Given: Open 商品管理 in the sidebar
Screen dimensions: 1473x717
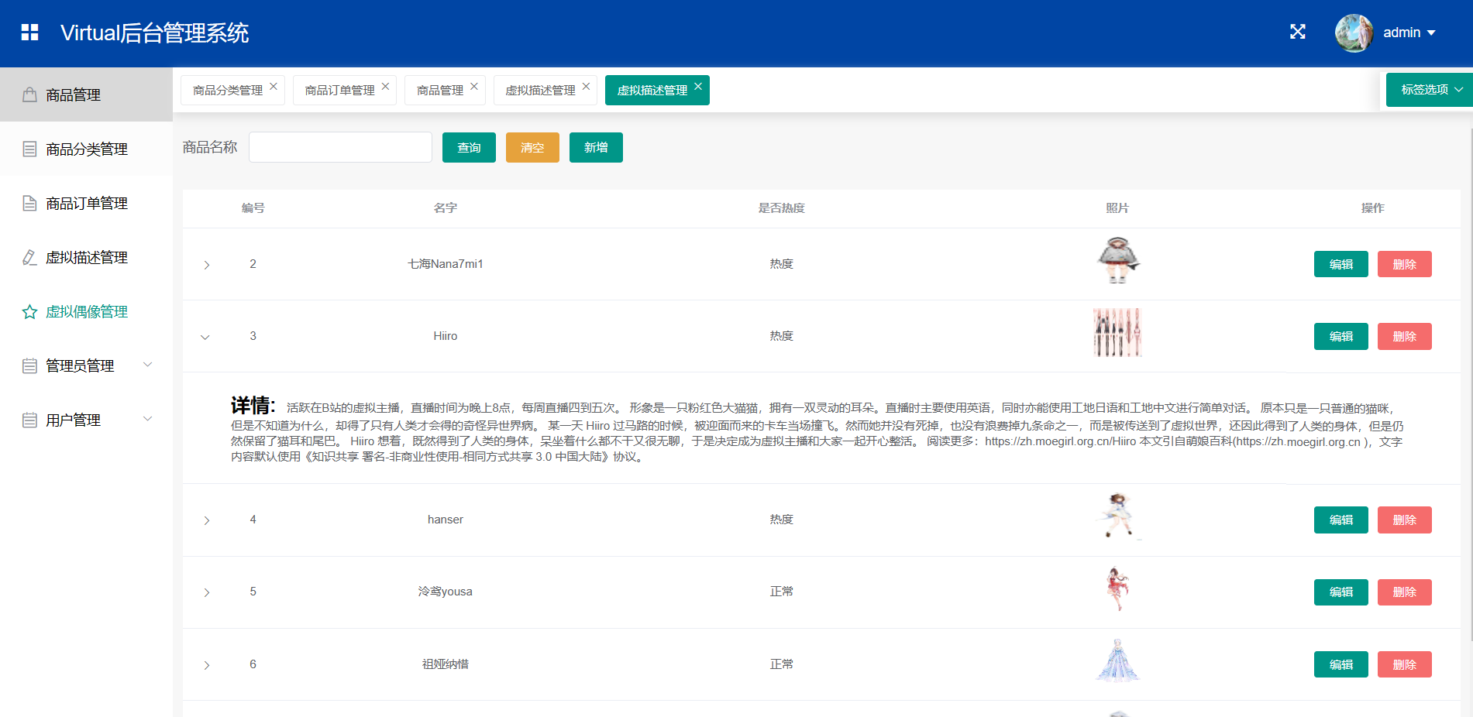Looking at the screenshot, I should coord(86,94).
